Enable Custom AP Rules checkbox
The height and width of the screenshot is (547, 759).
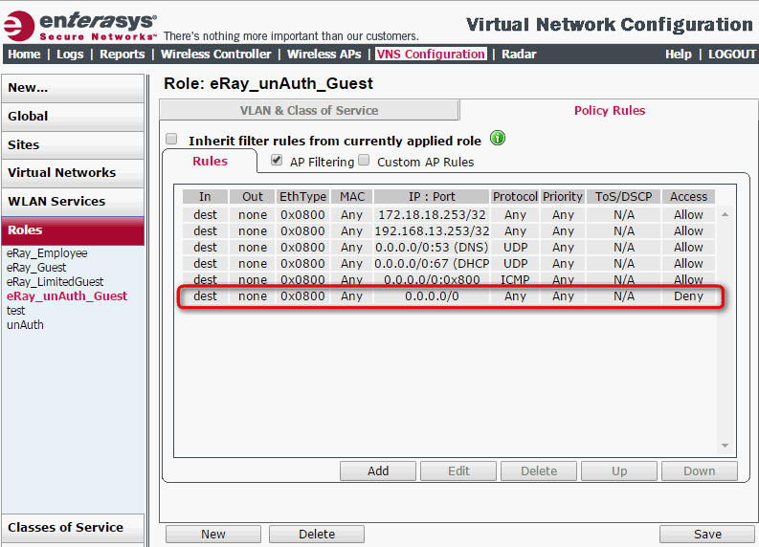[364, 160]
